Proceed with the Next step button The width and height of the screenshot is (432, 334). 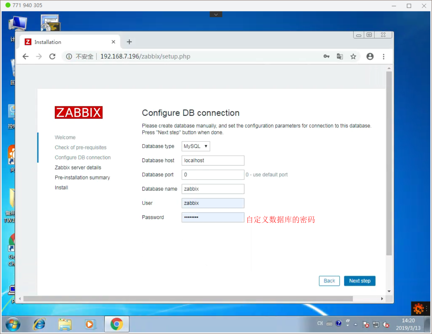pyautogui.click(x=360, y=281)
